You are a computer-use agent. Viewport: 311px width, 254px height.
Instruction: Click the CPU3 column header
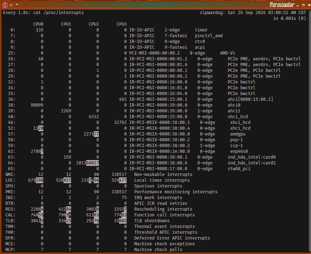(122, 24)
